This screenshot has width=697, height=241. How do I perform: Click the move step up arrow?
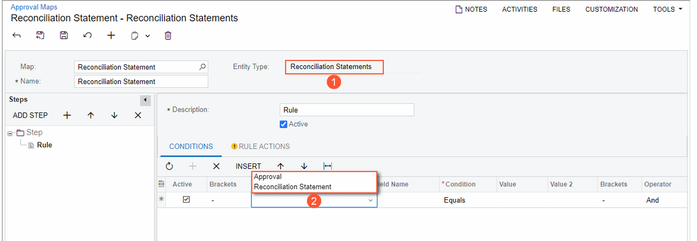coord(91,115)
